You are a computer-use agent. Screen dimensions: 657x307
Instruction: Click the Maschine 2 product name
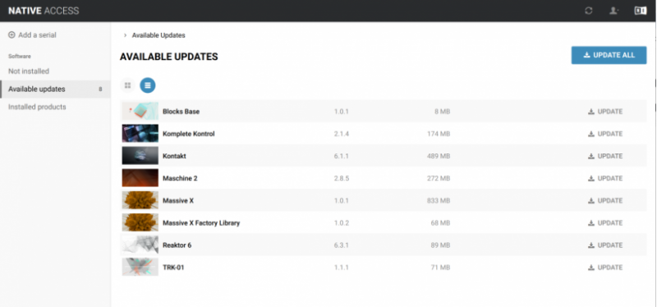[x=180, y=178]
